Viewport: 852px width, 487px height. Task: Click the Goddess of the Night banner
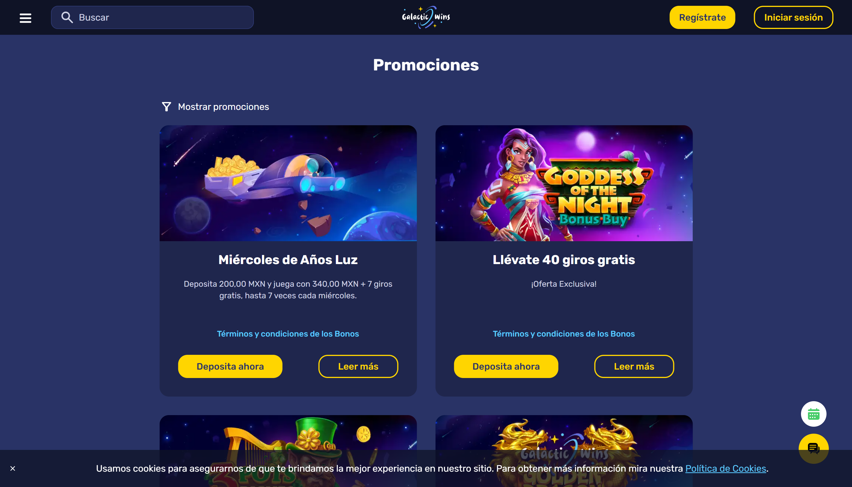(564, 183)
